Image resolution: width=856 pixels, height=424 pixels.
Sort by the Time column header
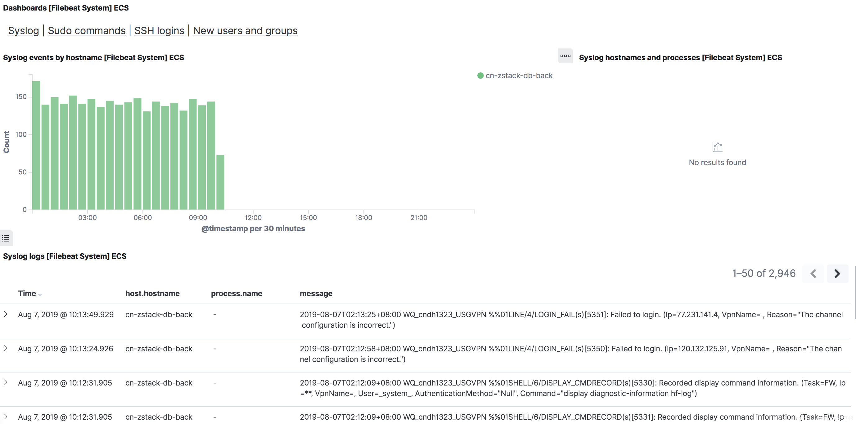tap(30, 293)
